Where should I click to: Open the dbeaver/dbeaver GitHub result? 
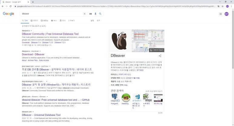click(x=56, y=100)
